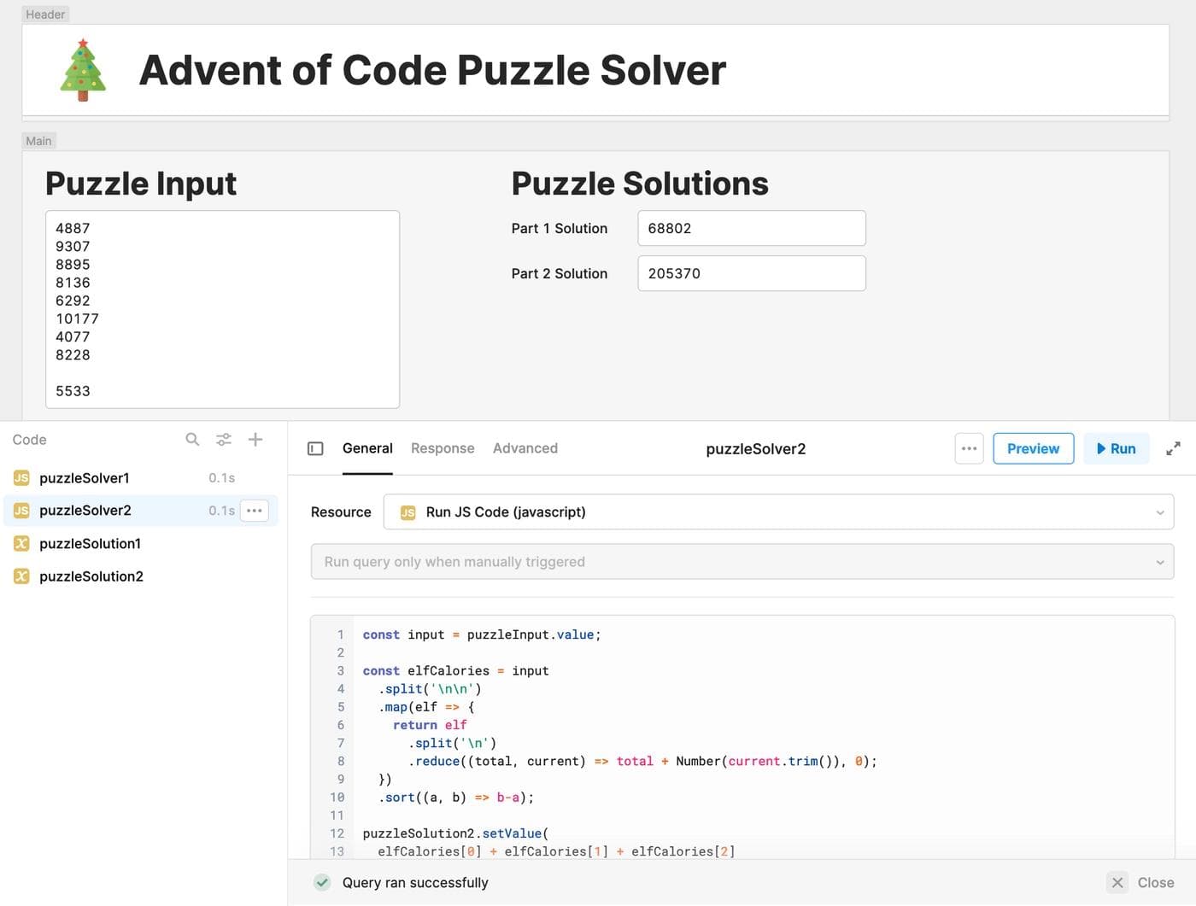Click the Part 2 Solution field
Viewport: 1196px width, 906px height.
751,272
